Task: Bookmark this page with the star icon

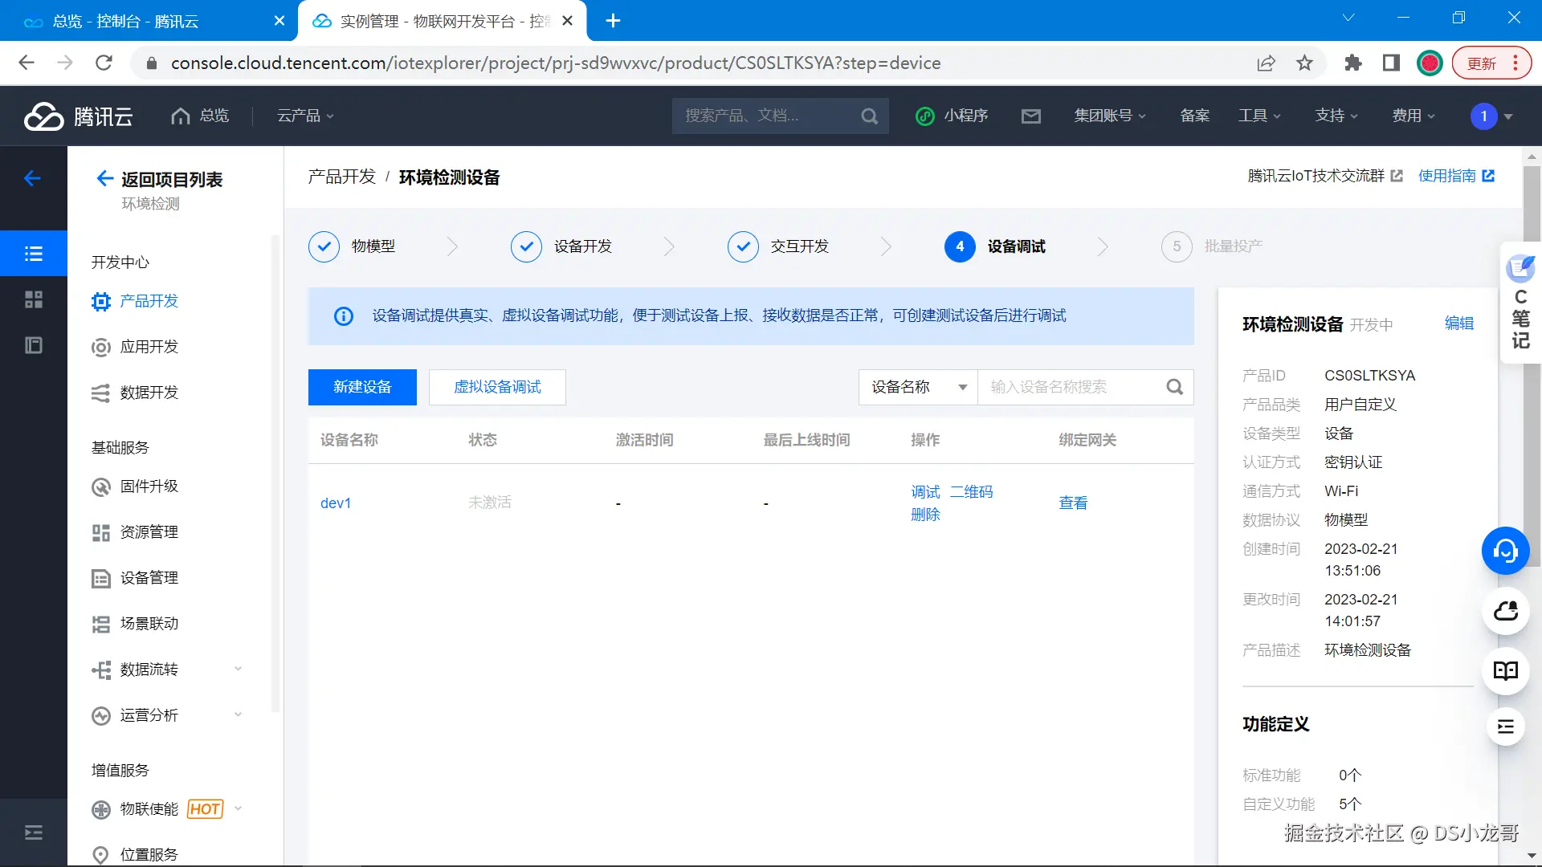Action: [1304, 63]
